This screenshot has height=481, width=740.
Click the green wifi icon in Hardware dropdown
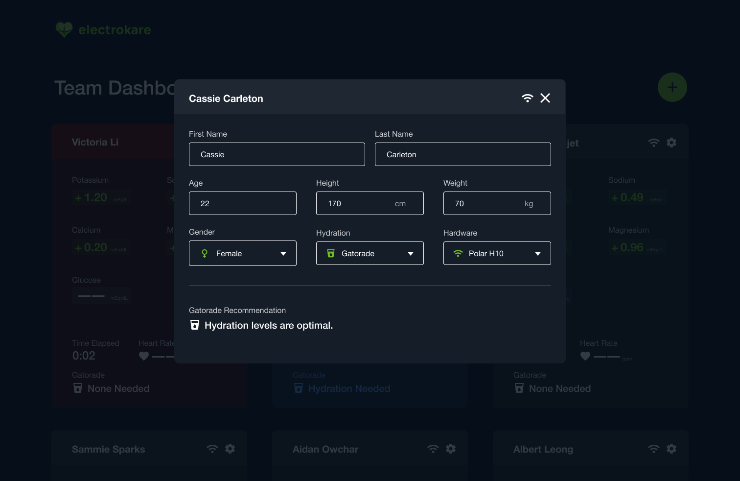pyautogui.click(x=458, y=253)
